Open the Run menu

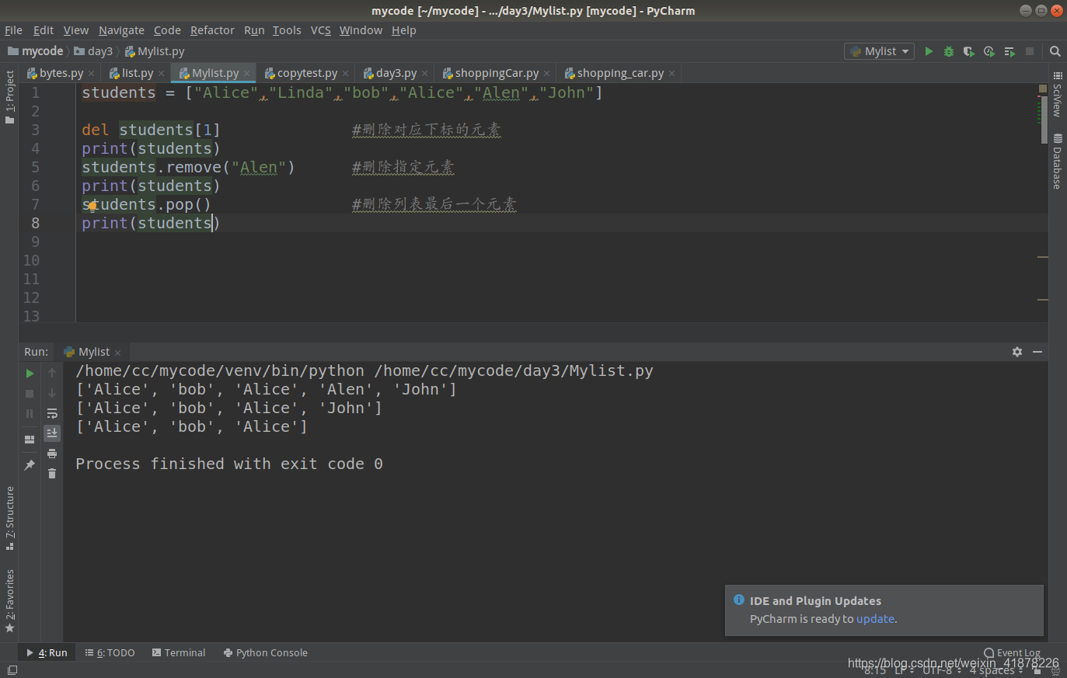click(x=254, y=30)
